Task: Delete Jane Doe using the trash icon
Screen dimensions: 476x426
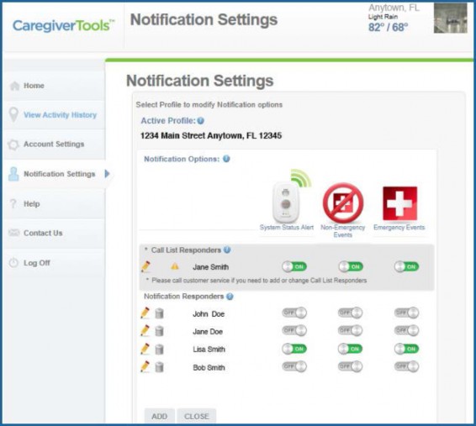Action: (x=159, y=331)
